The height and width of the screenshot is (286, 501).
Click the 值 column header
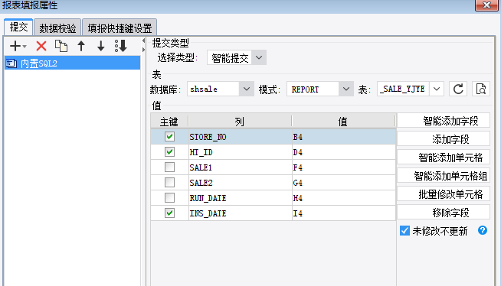pos(343,122)
